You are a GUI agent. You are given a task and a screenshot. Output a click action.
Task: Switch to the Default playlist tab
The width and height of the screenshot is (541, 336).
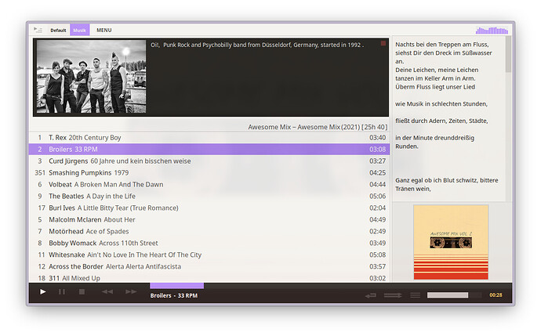click(58, 31)
